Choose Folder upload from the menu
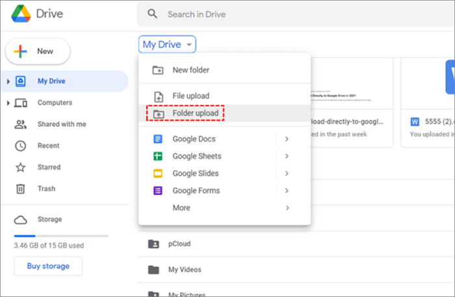 coord(195,113)
